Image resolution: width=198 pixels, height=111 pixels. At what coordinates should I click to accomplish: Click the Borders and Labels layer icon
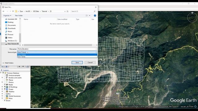[x=7, y=78]
